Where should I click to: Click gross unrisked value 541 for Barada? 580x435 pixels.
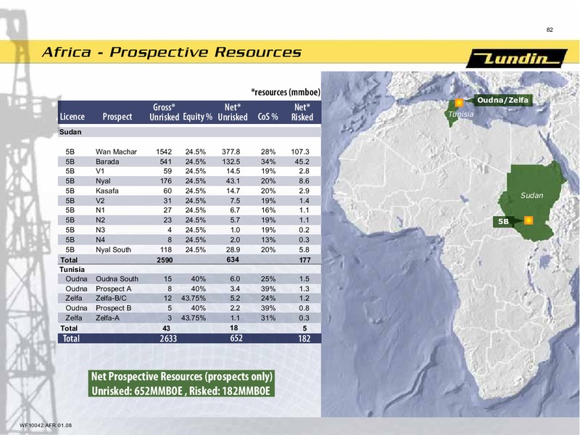[165, 162]
